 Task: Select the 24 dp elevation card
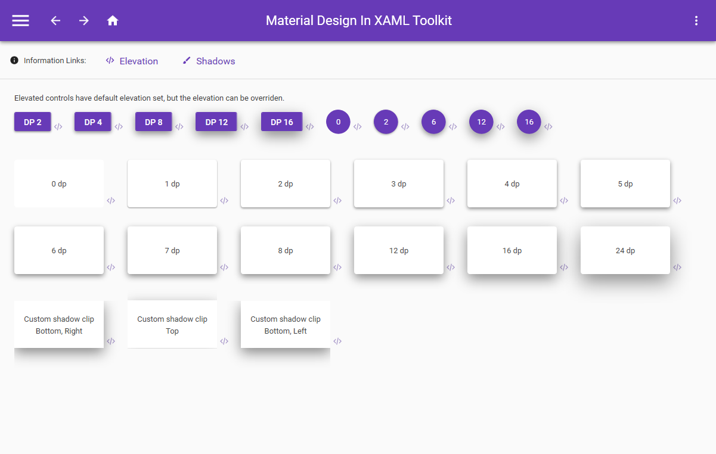[x=625, y=250]
